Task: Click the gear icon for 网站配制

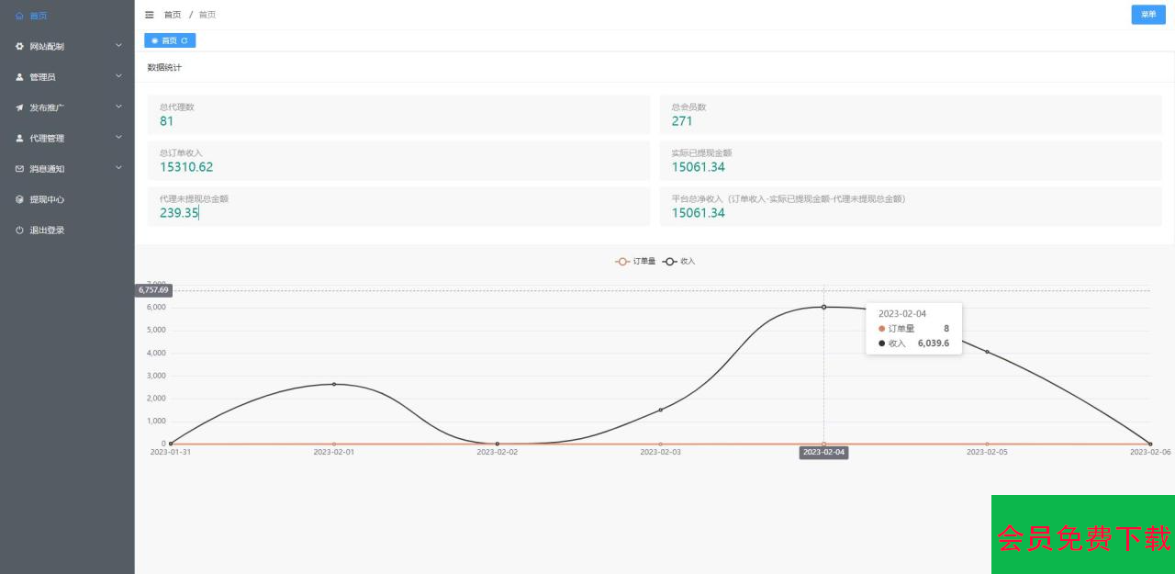Action: click(19, 46)
